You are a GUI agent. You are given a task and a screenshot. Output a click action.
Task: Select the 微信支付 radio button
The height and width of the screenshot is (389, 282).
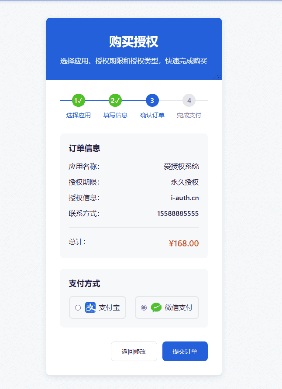[x=144, y=307]
